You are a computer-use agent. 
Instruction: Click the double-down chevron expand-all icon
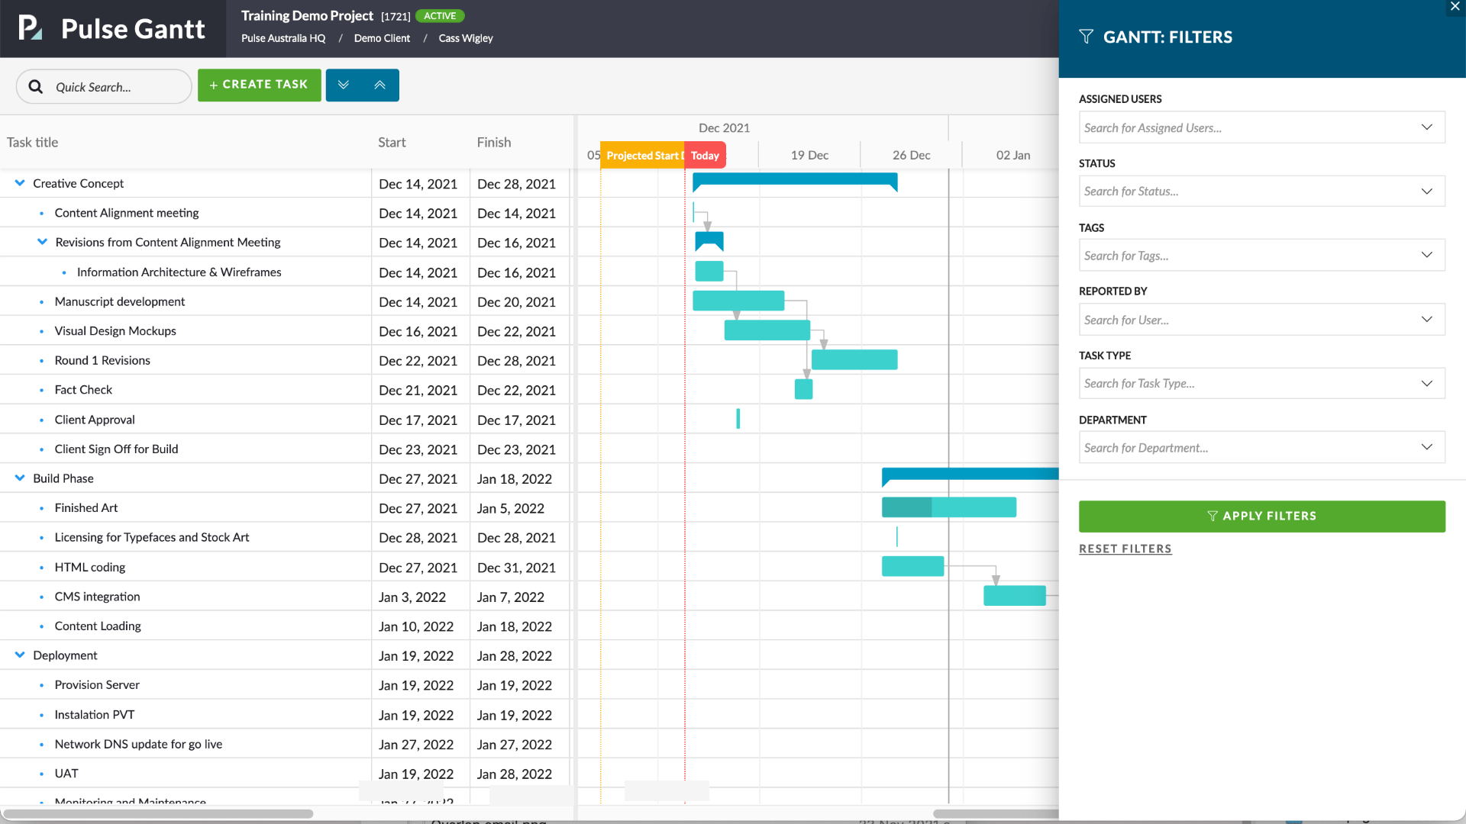point(344,85)
